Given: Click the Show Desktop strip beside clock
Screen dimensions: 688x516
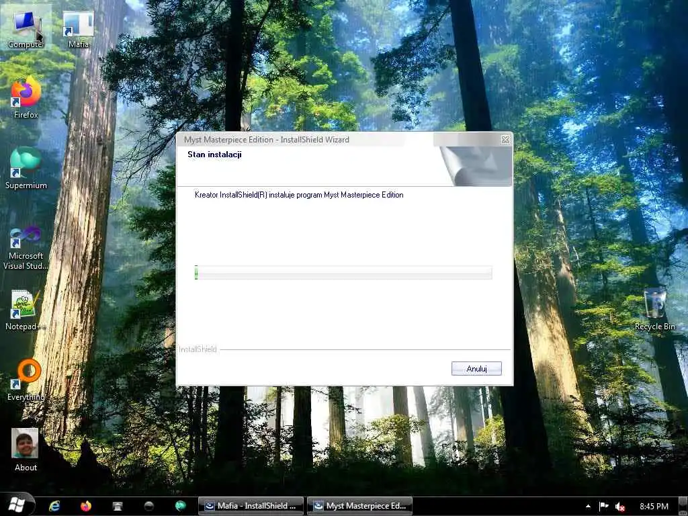Looking at the screenshot, I should (x=683, y=507).
